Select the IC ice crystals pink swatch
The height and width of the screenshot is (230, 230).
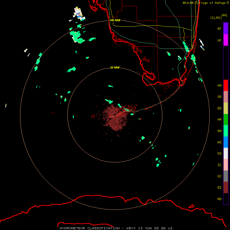tap(226, 165)
